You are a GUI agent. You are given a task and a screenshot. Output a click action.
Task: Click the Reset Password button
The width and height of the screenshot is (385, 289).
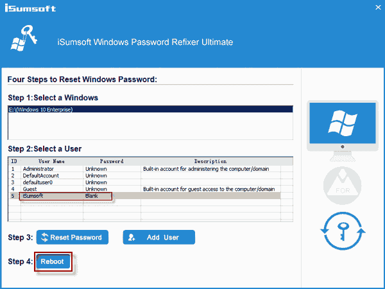pos(72,237)
